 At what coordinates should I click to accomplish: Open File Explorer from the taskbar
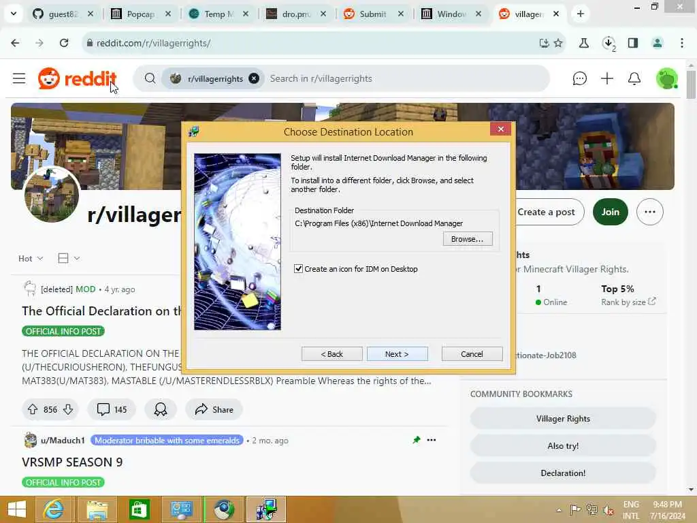(x=97, y=509)
